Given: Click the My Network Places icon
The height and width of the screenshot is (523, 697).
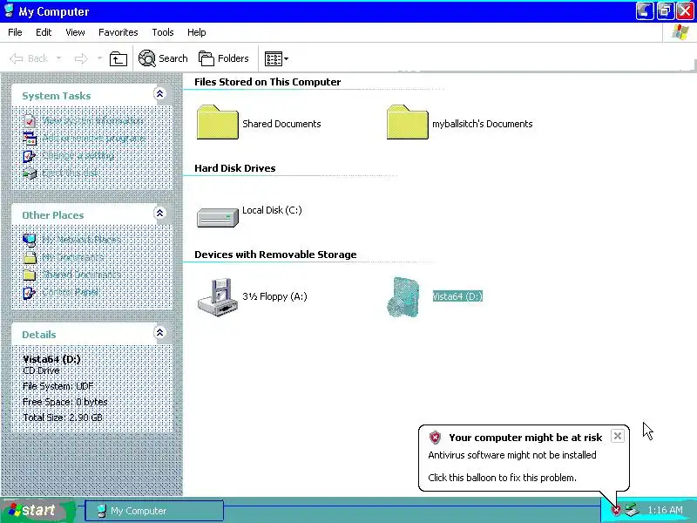Looking at the screenshot, I should click(x=30, y=241).
